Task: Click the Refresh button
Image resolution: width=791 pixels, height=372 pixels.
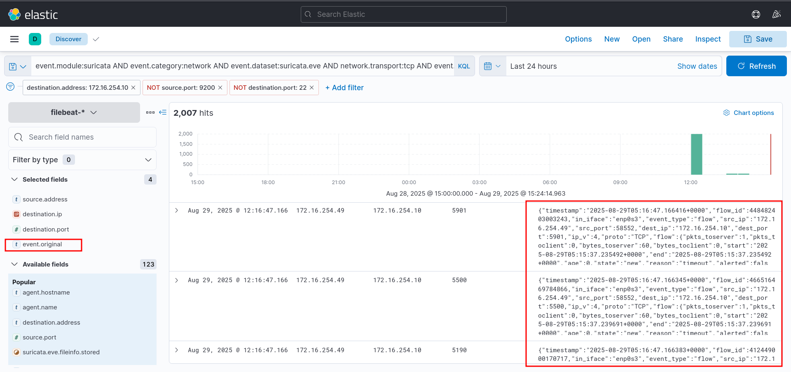Action: [756, 66]
